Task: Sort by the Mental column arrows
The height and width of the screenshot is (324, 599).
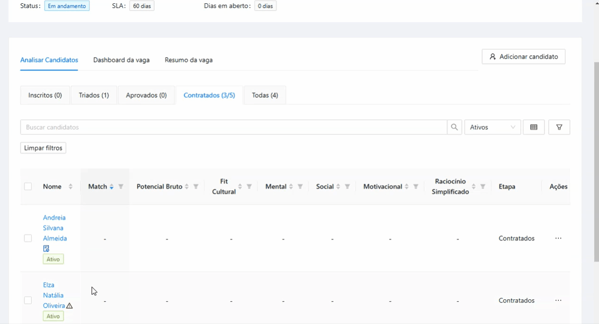Action: pos(291,186)
